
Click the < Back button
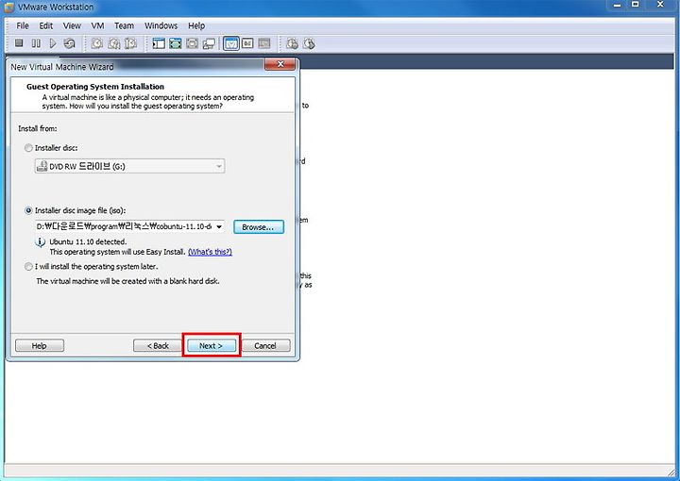point(158,345)
